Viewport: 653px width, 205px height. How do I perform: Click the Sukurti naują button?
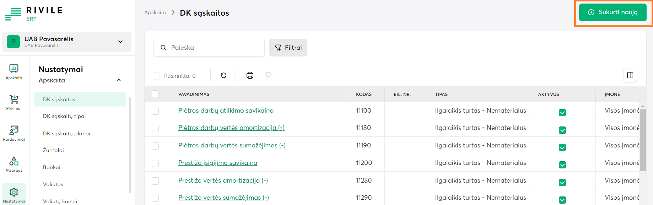[x=612, y=12]
